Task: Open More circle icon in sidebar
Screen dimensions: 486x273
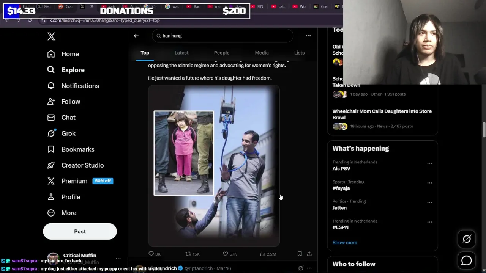Action: 51,213
